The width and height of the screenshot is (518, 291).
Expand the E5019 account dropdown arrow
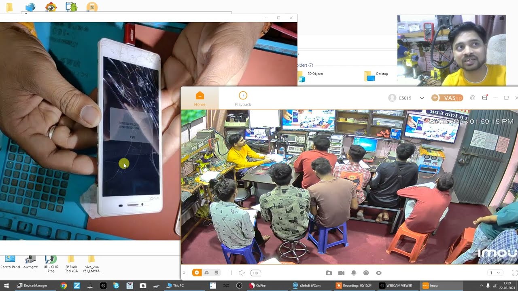[422, 98]
